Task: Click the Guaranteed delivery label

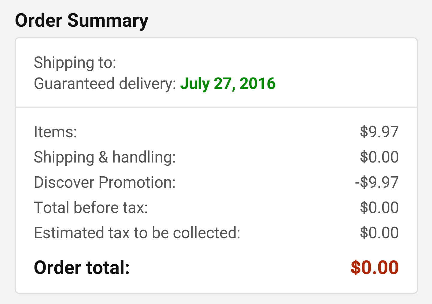Action: [x=105, y=84]
